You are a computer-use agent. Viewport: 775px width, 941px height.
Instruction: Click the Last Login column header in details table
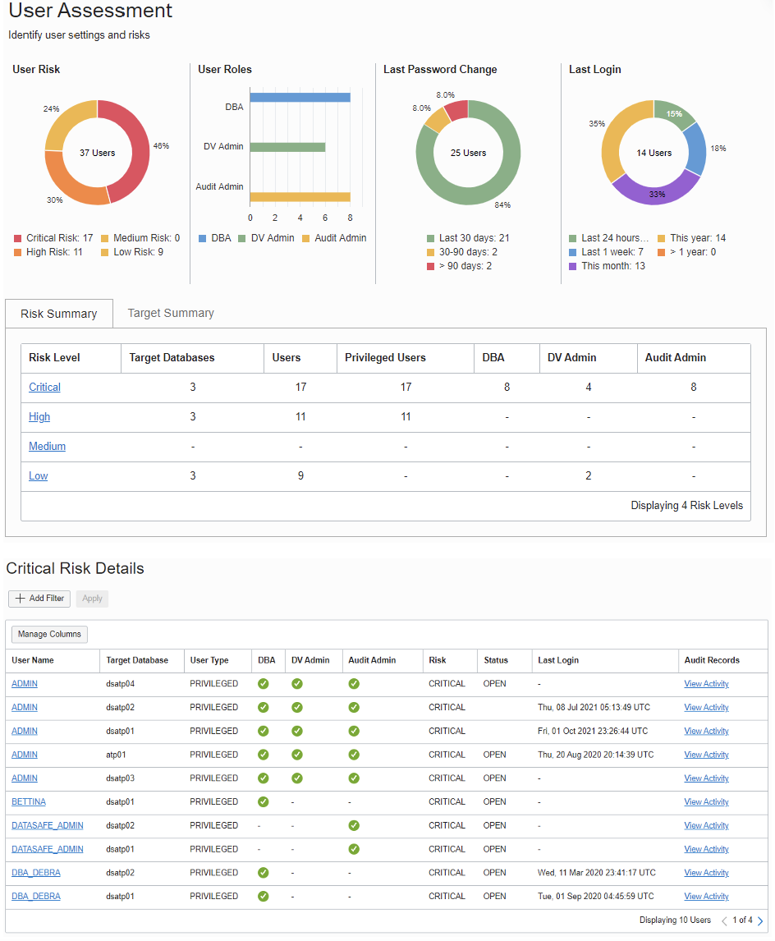coord(558,660)
